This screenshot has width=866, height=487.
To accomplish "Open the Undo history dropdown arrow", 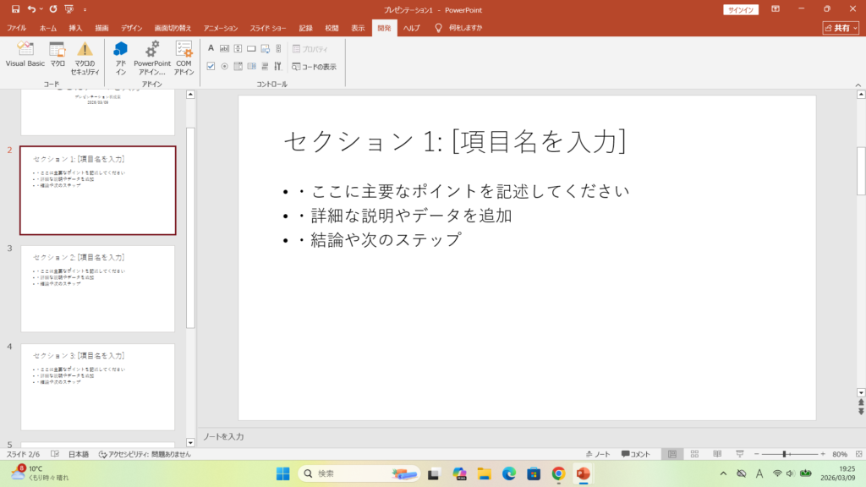I will pyautogui.click(x=41, y=8).
